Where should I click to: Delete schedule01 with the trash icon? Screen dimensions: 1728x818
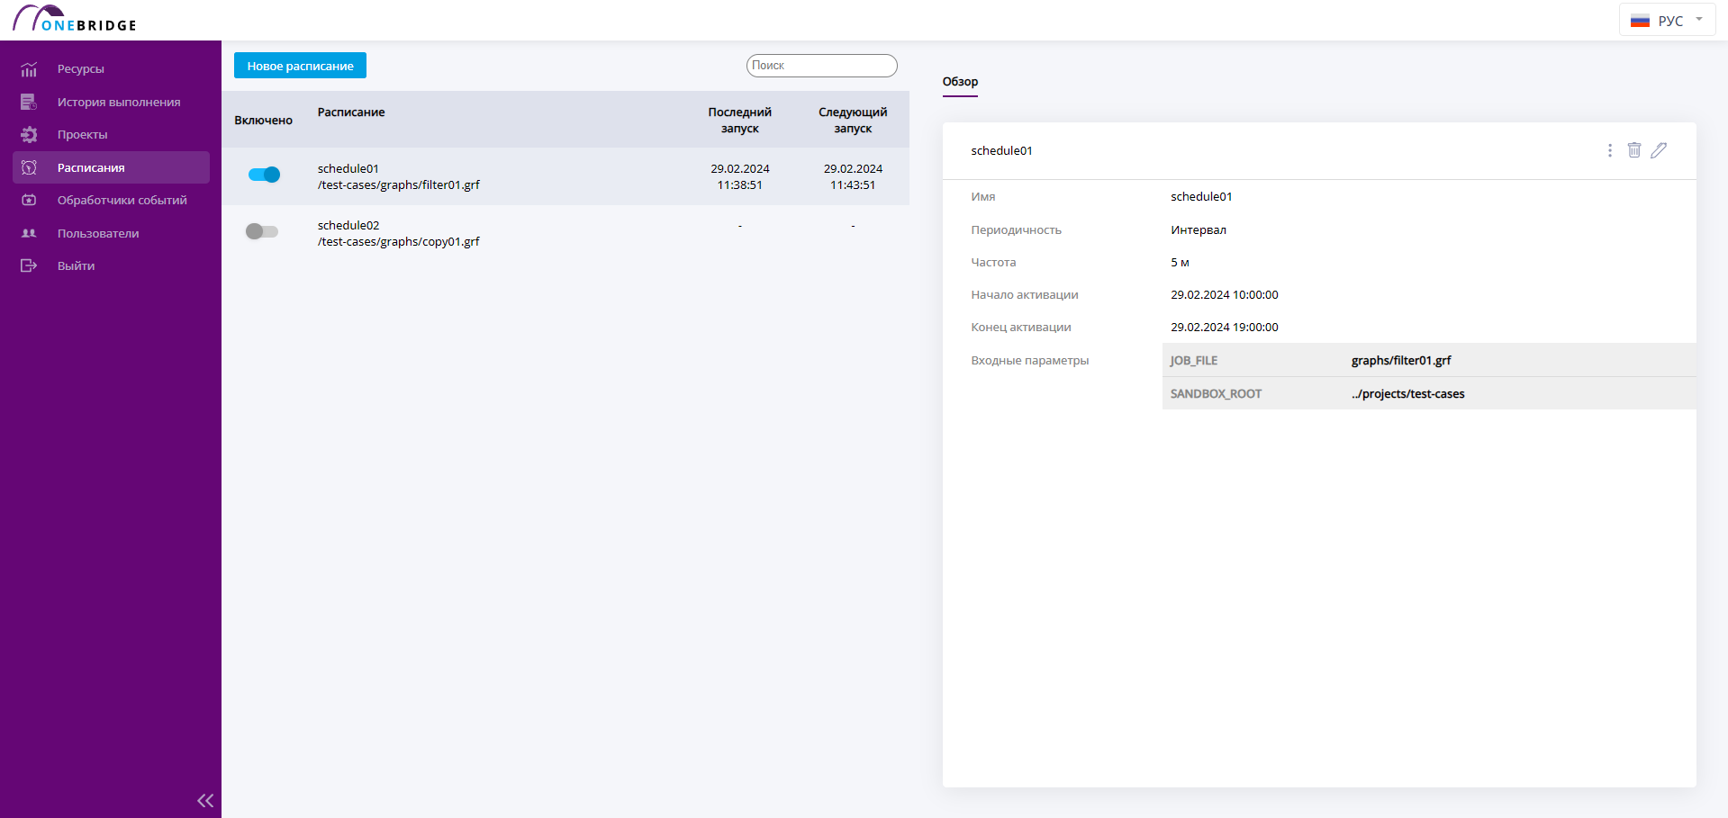tap(1634, 150)
